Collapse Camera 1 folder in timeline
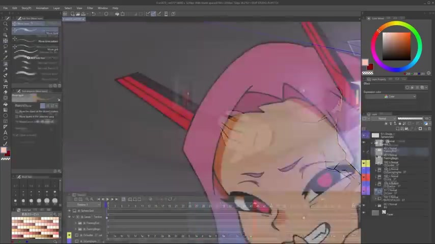The height and width of the screenshot is (244, 435). (73, 217)
